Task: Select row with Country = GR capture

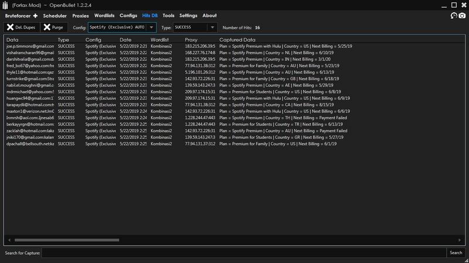Action: (x=235, y=137)
